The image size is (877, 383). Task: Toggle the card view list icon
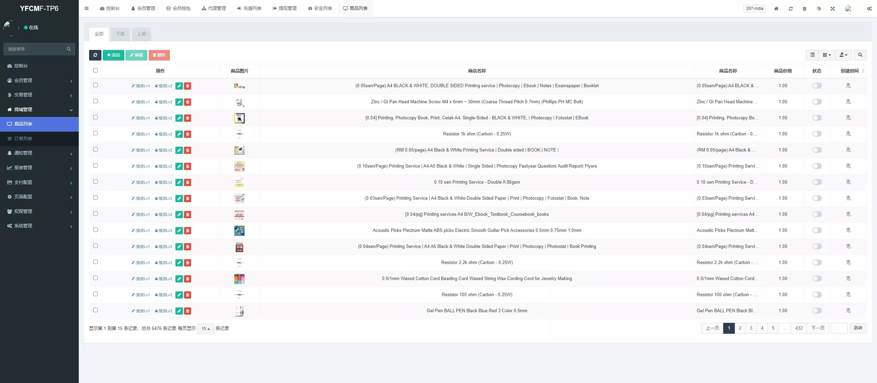(x=812, y=55)
